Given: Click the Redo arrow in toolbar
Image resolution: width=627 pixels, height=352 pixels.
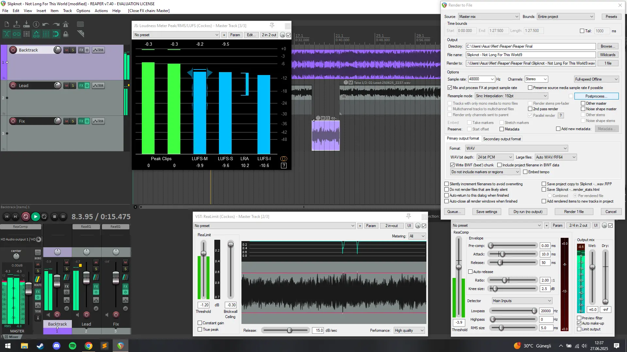Looking at the screenshot, I should tap(56, 24).
